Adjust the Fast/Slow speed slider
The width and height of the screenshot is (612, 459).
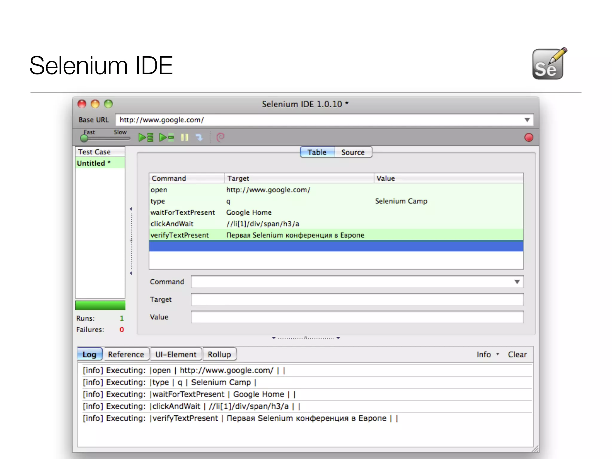pyautogui.click(x=84, y=138)
